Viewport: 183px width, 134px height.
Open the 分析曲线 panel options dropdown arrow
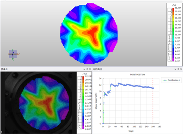(x=175, y=69)
